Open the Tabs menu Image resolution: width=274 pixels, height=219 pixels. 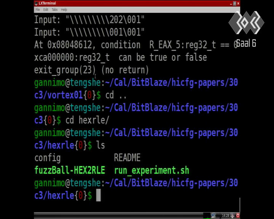54,10
